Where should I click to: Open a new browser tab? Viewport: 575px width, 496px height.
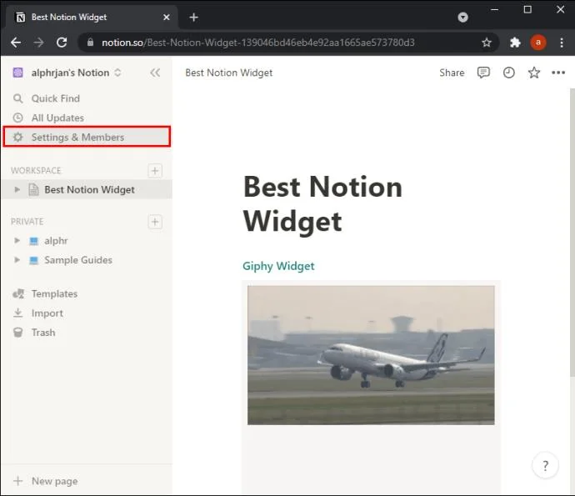tap(193, 18)
